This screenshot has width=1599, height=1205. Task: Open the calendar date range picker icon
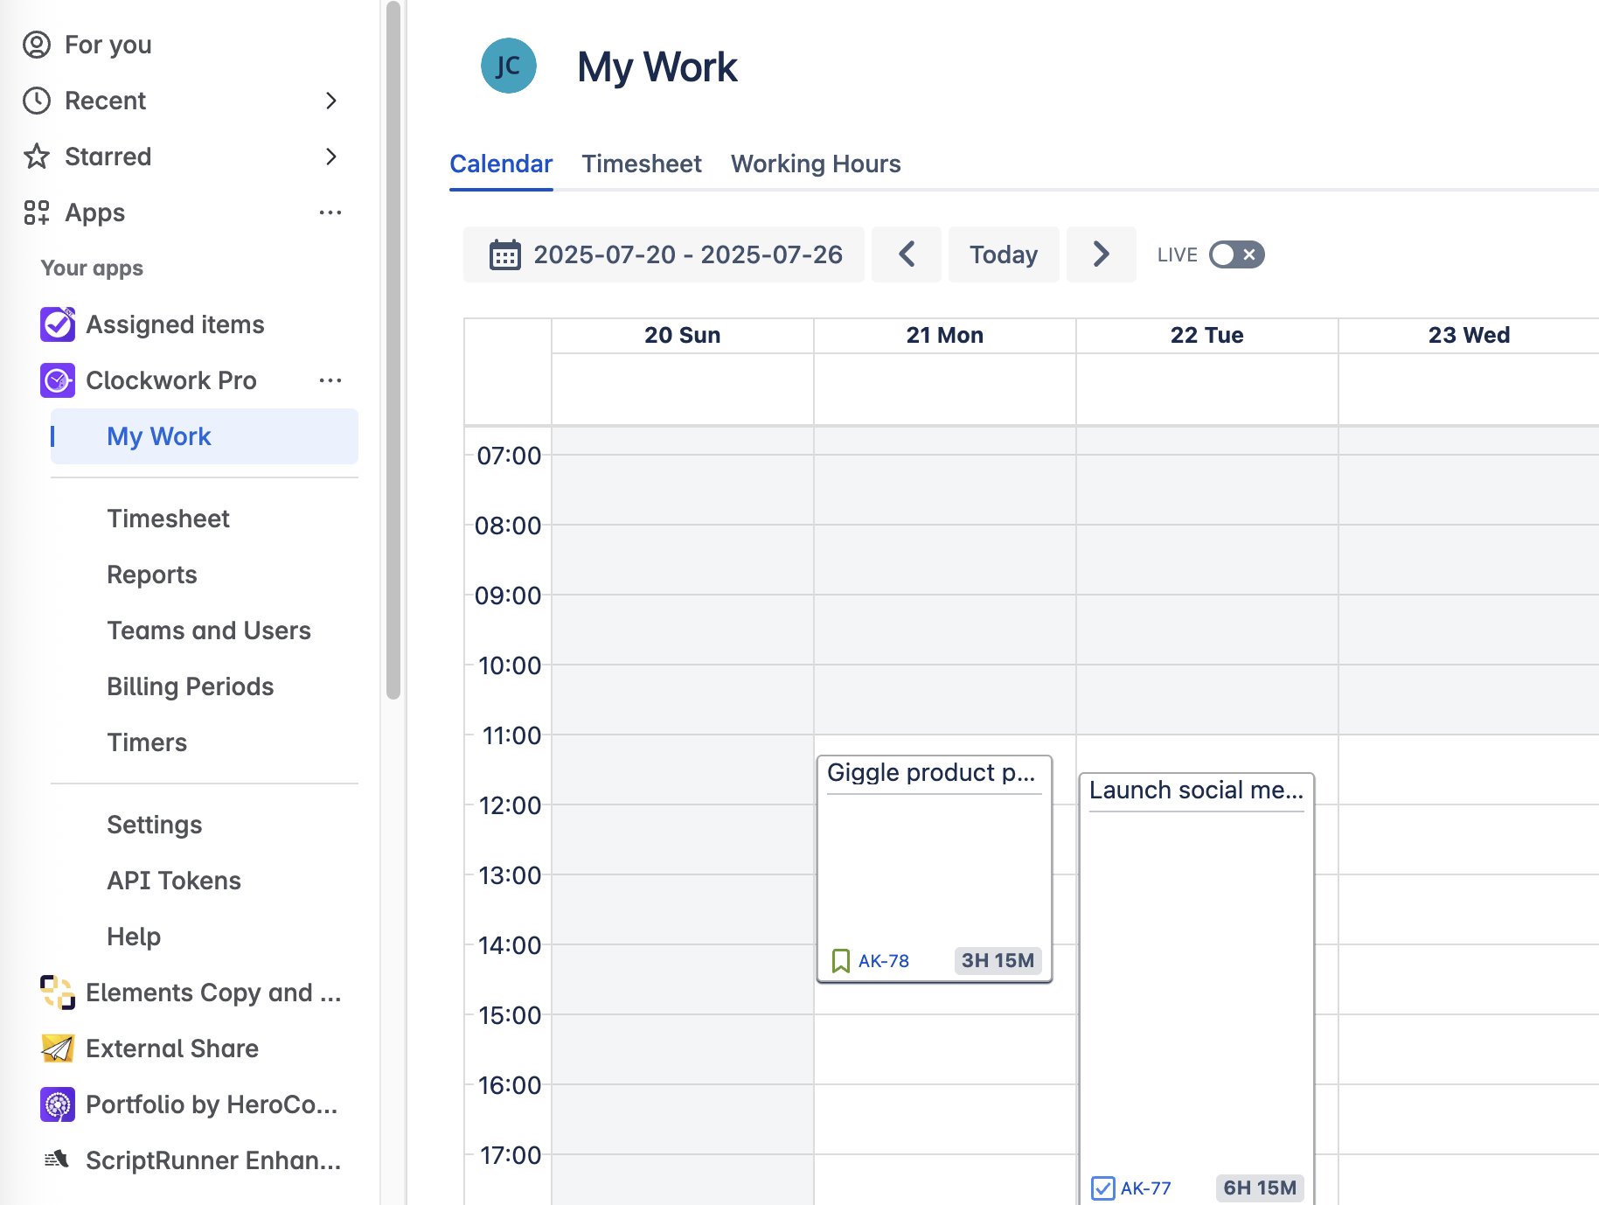[x=505, y=254]
